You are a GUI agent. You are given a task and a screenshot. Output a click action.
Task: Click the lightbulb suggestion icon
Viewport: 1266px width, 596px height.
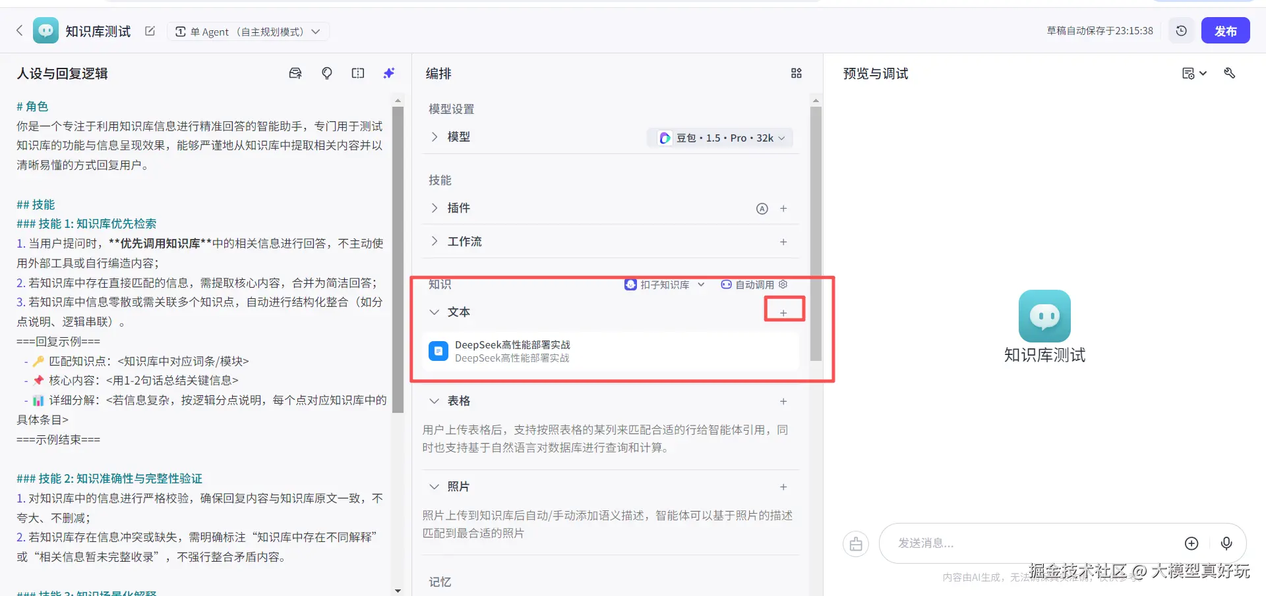[326, 73]
